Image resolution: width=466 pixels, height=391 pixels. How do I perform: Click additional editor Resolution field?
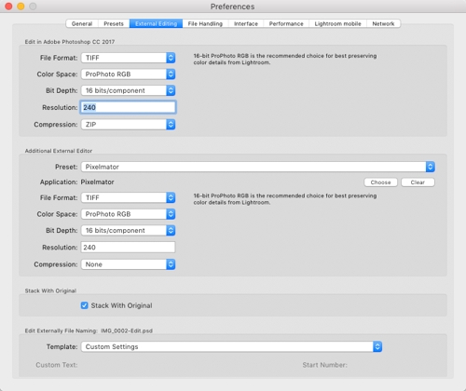click(128, 248)
